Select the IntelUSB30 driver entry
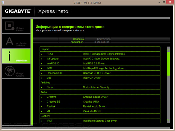 pos(53,64)
